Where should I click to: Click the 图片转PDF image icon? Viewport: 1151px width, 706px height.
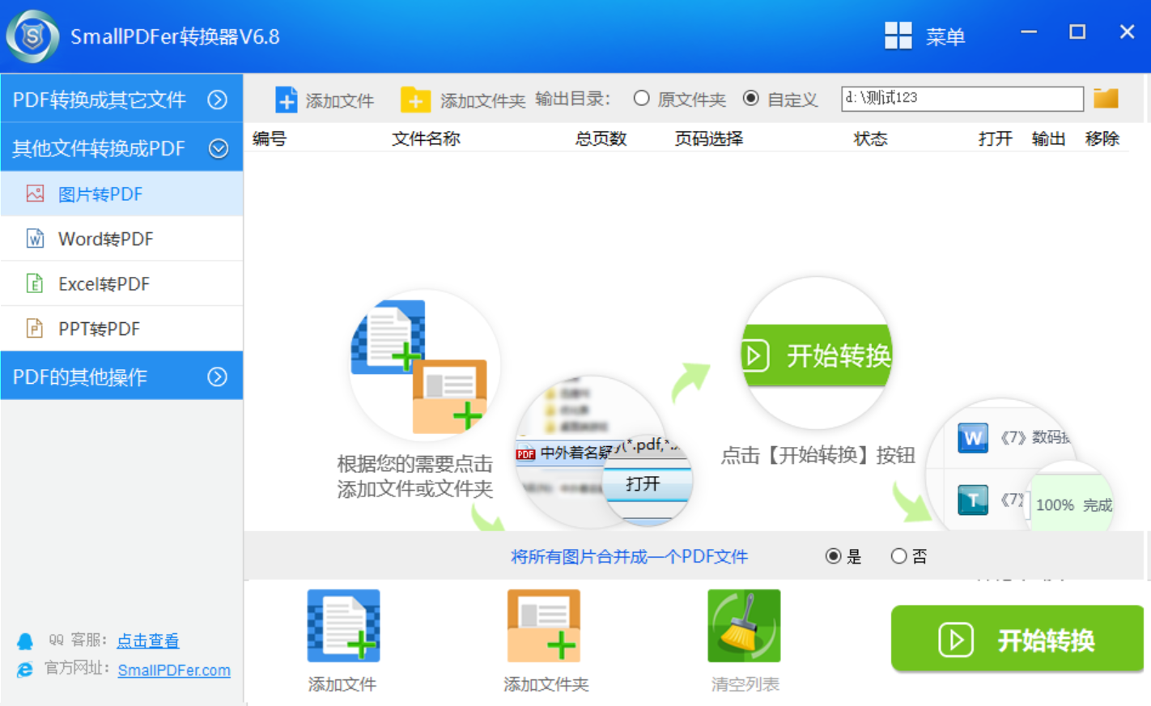point(35,194)
